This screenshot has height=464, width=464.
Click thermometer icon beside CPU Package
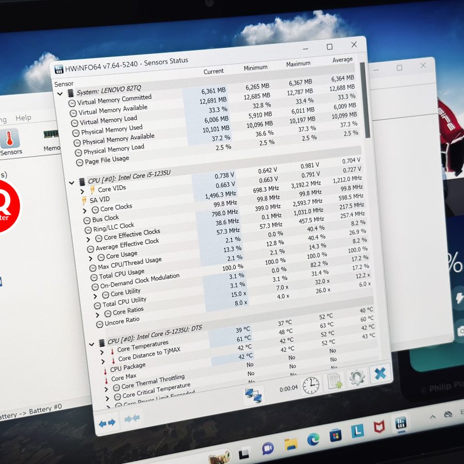click(105, 371)
